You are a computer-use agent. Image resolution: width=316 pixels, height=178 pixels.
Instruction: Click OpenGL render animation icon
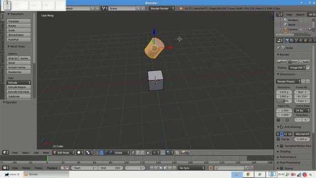tap(187, 153)
